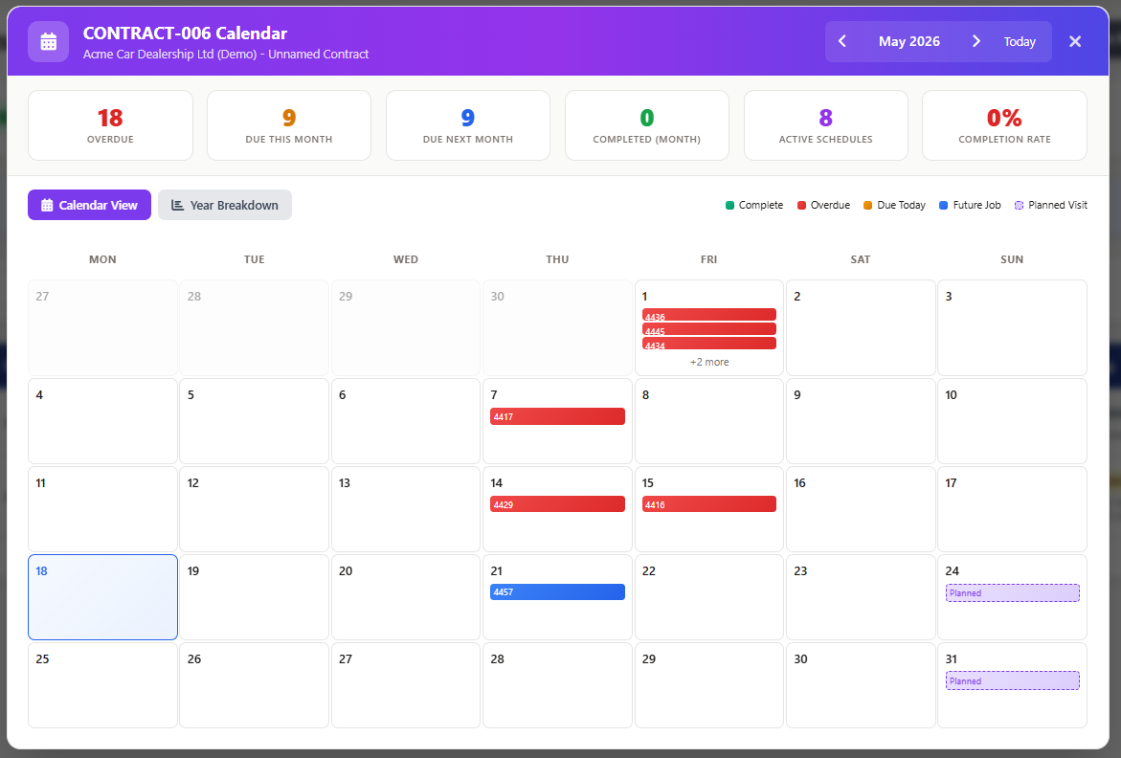Click the blue Future Job legend swatch
Viewport: 1121px width, 758px height.
[944, 205]
